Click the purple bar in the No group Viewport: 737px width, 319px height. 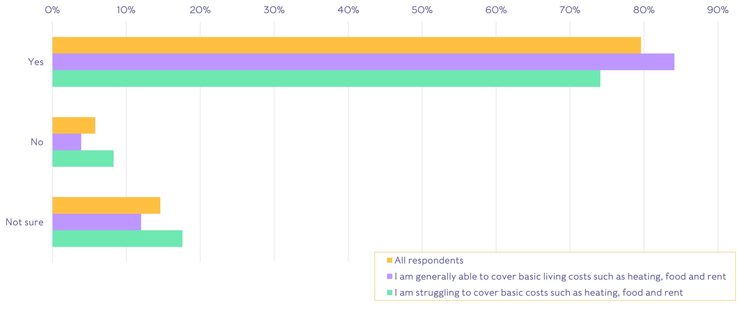click(x=67, y=142)
